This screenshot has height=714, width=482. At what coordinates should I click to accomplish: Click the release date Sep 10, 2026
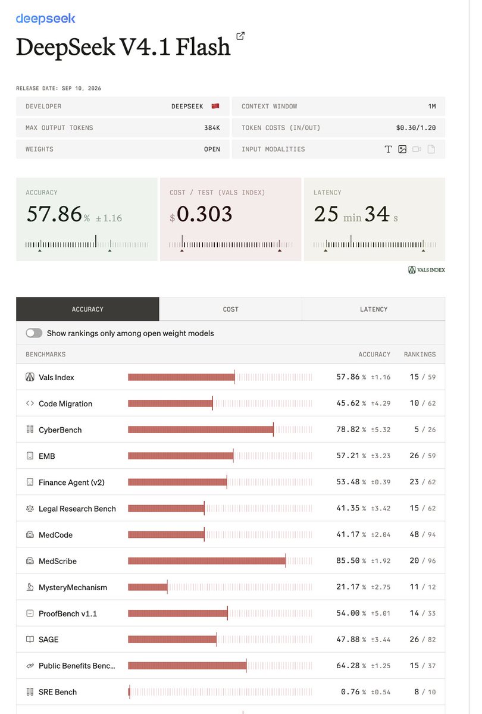point(82,88)
